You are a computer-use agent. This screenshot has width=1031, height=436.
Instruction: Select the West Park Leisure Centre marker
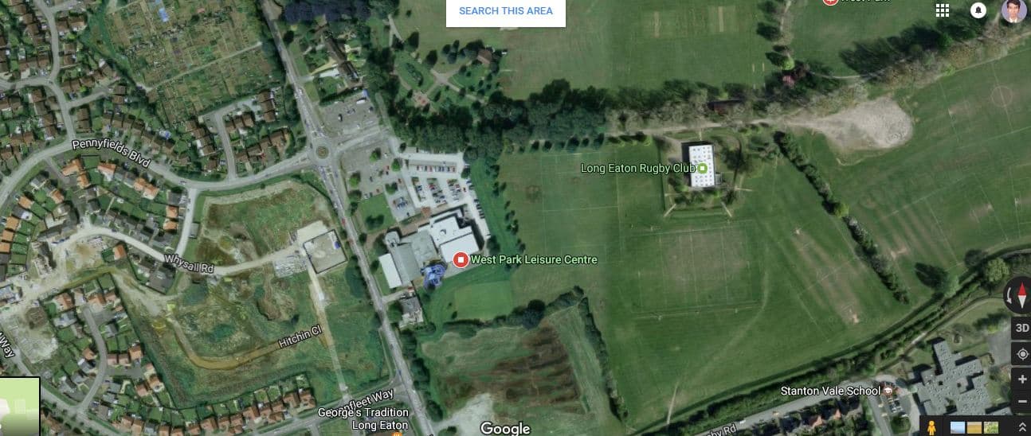[x=460, y=259]
